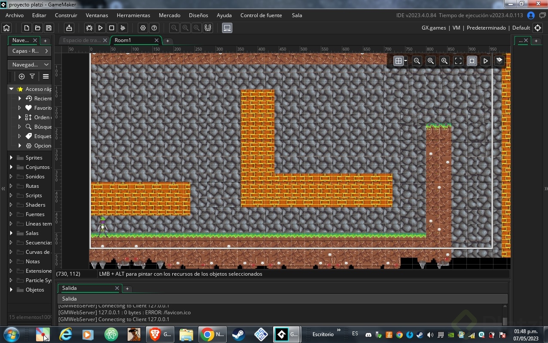Toggle the laptop layout button in toolbar
Viewport: 548px width, 343px height.
[x=227, y=28]
